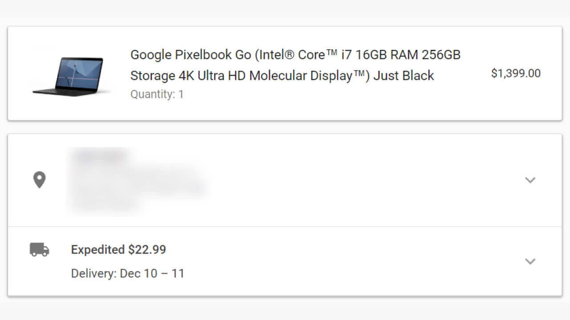Image resolution: width=570 pixels, height=320 pixels.
Task: Click the blurred recipient name line
Action: 99,156
